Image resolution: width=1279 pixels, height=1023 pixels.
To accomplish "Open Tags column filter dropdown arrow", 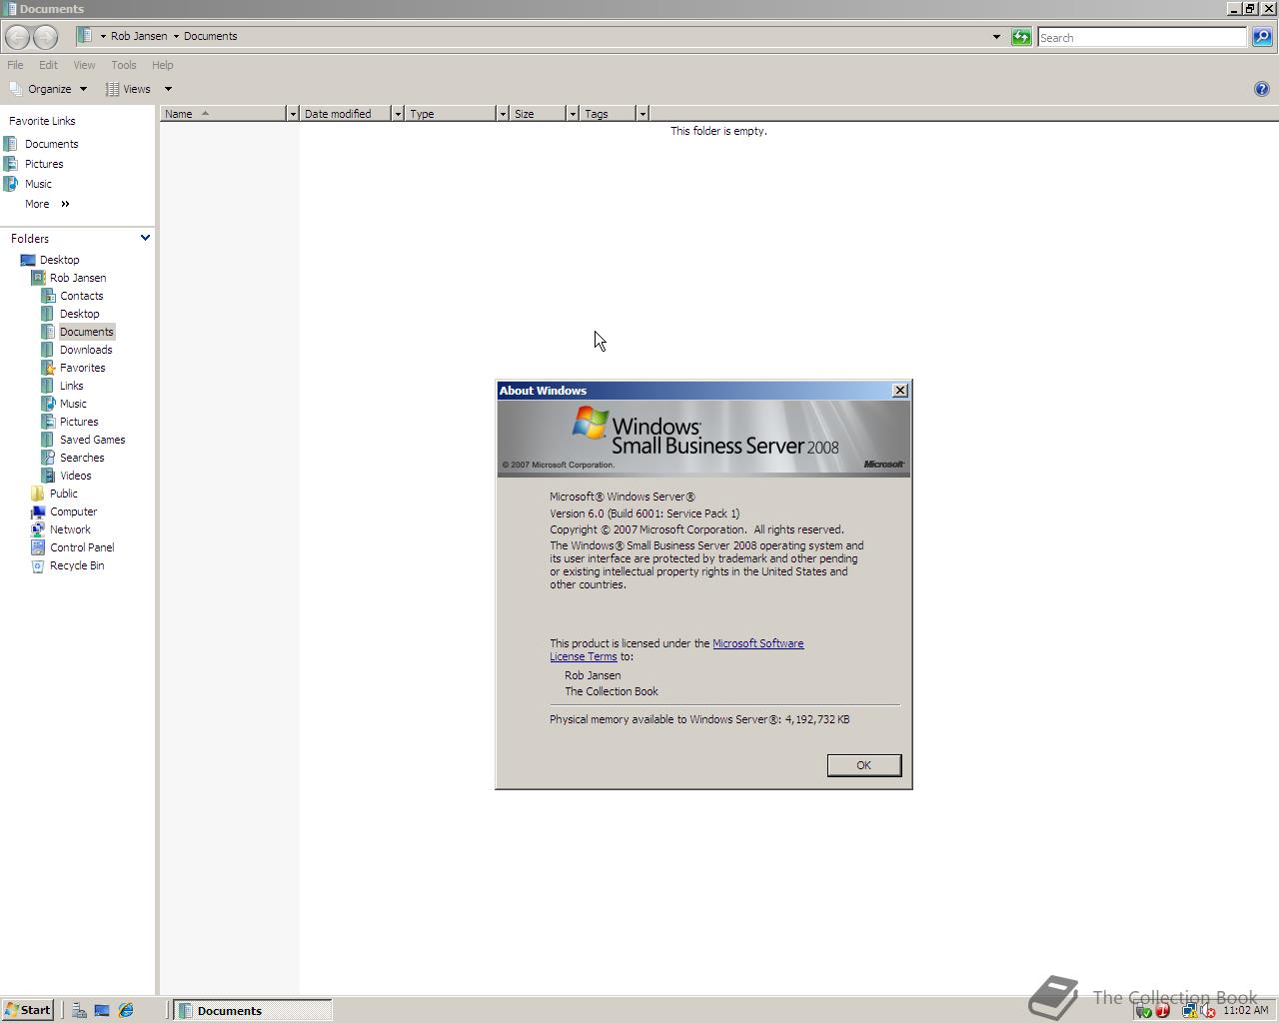I will coord(642,114).
